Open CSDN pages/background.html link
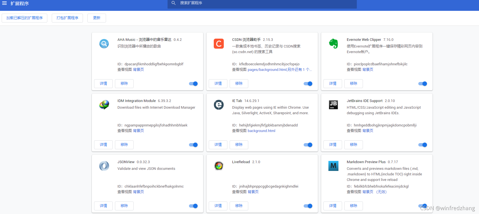479x214 pixels. (280, 70)
